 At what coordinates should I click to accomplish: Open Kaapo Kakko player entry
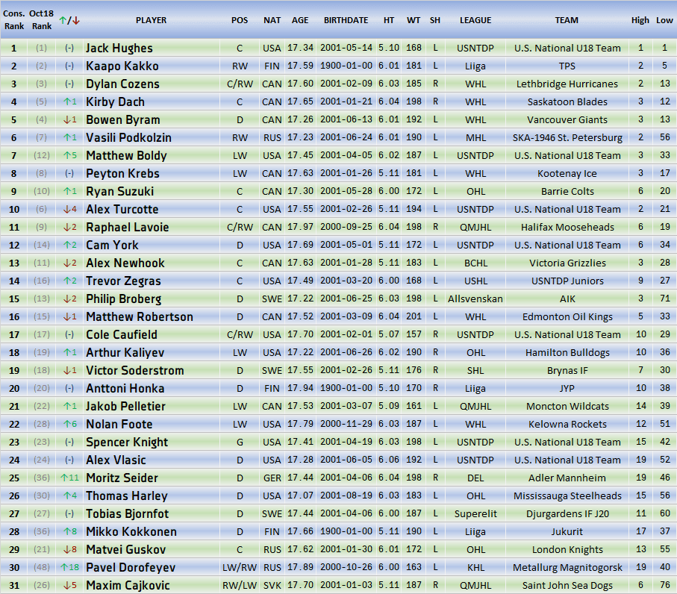tap(122, 66)
